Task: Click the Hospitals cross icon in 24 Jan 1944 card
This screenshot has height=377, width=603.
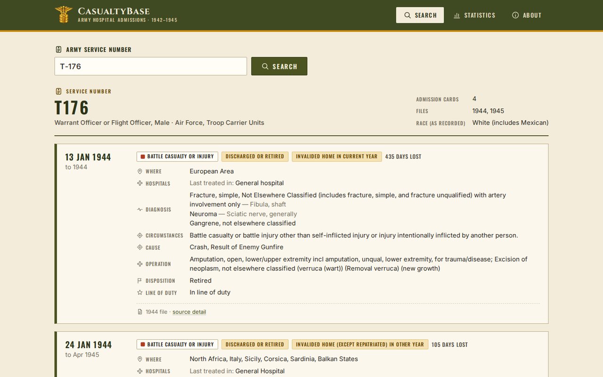Action: click(139, 371)
